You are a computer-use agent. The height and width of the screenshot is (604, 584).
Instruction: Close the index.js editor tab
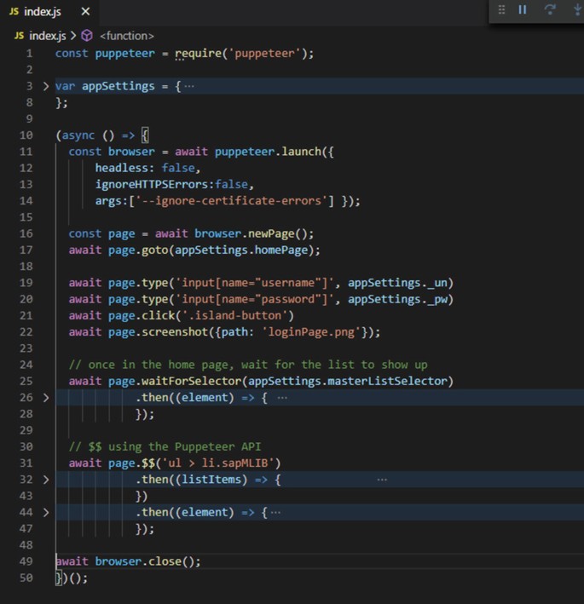[x=85, y=11]
